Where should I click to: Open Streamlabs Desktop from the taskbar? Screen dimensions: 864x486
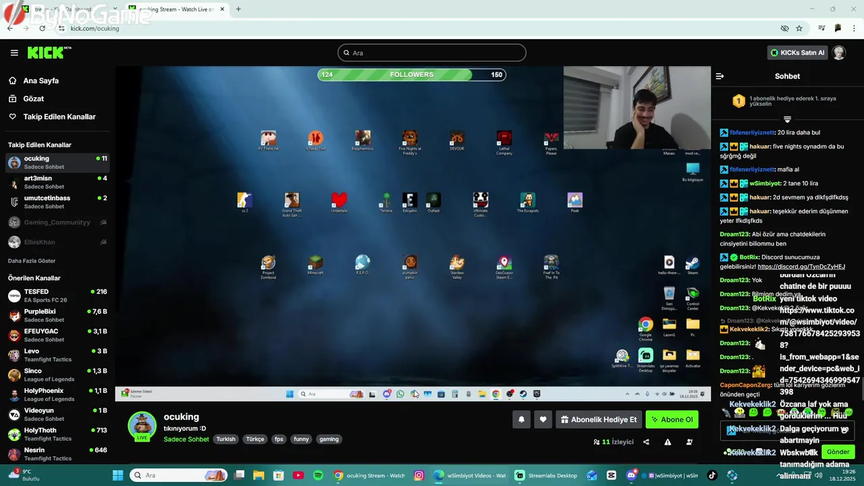pyautogui.click(x=547, y=475)
